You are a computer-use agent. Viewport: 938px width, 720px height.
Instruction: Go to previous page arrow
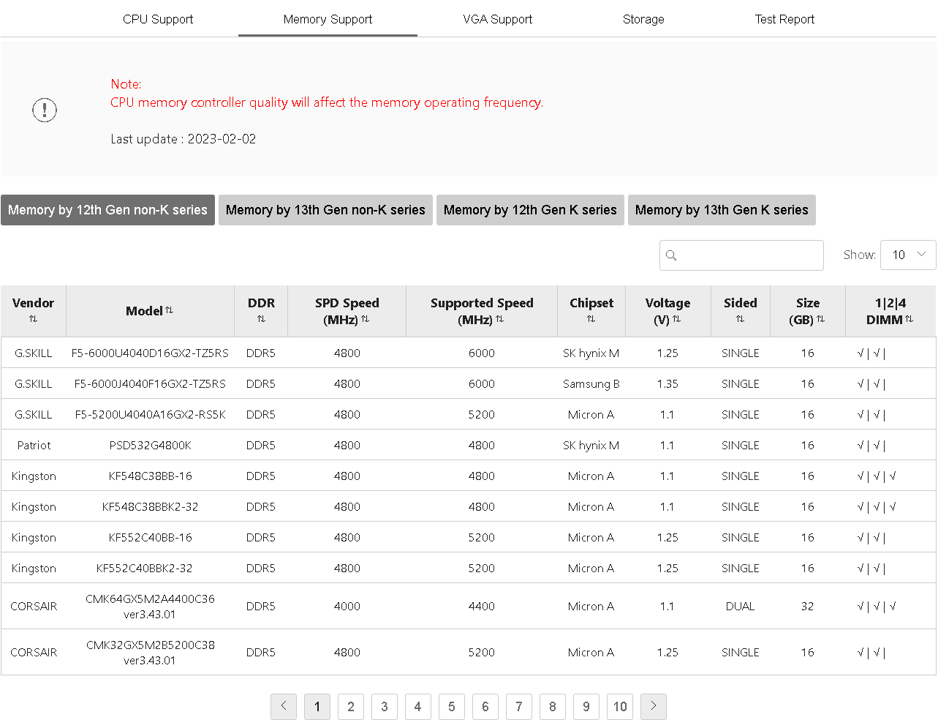284,707
